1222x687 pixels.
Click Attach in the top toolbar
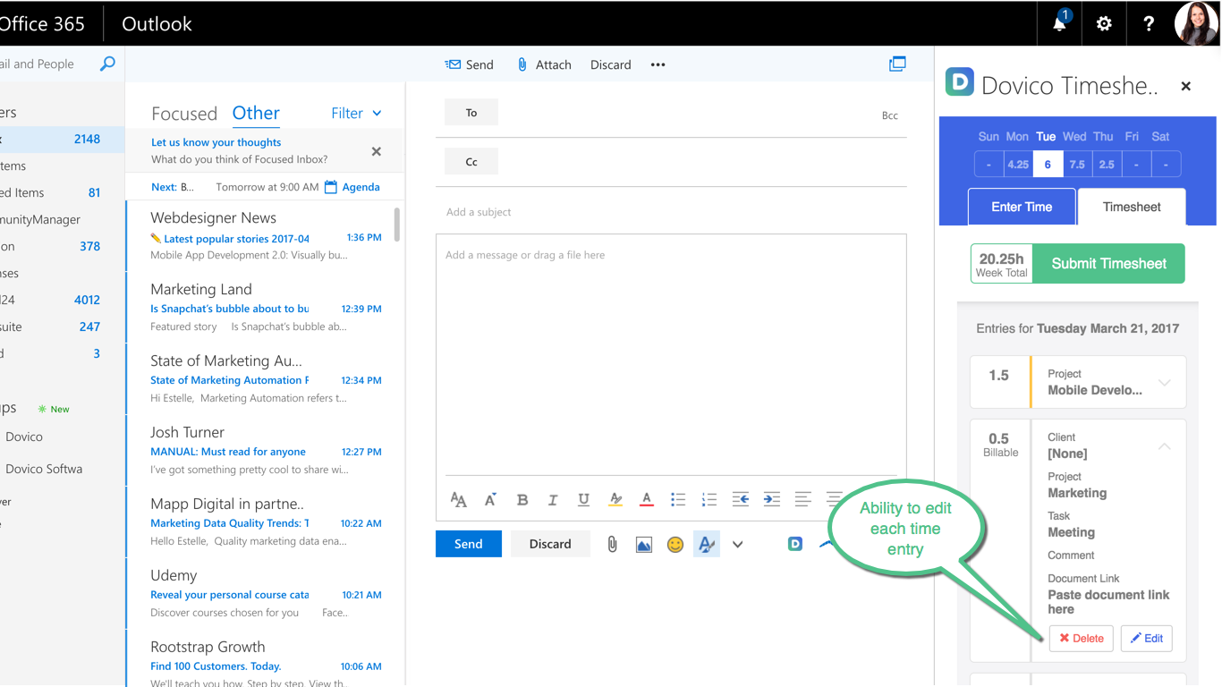(x=544, y=64)
